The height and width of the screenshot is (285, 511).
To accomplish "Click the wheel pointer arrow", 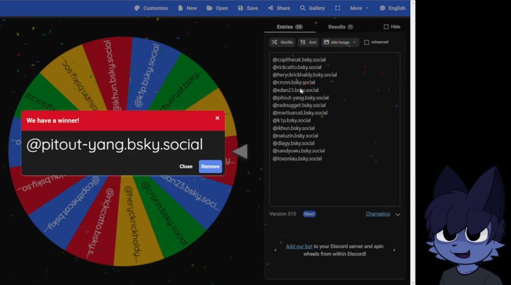I will pos(241,152).
